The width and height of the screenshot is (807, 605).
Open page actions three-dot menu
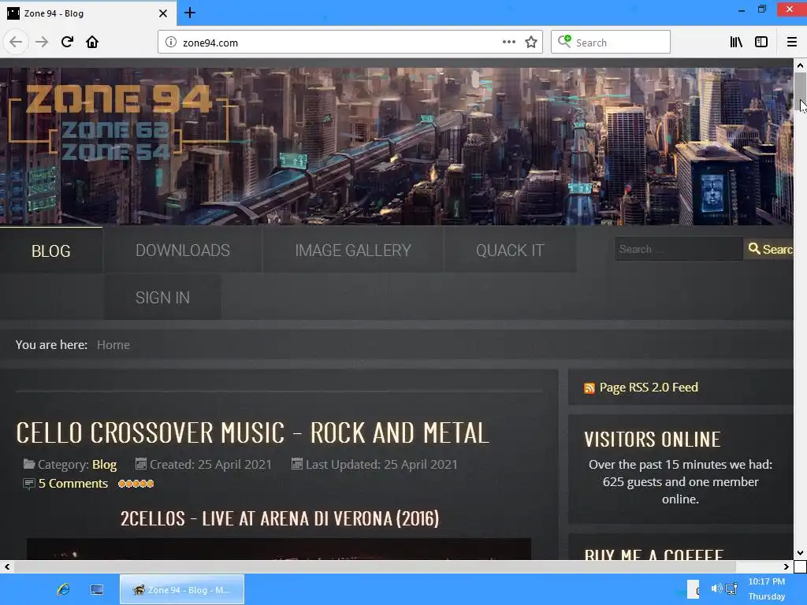tap(509, 42)
